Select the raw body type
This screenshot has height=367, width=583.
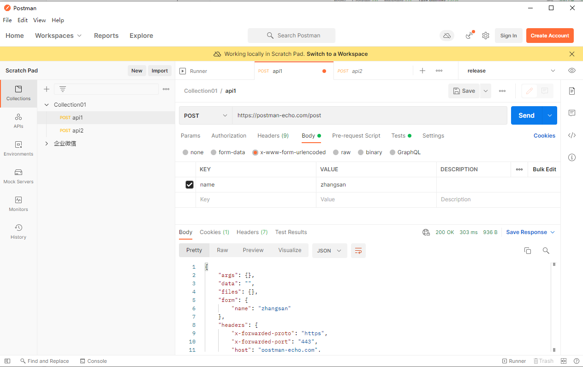click(x=342, y=152)
